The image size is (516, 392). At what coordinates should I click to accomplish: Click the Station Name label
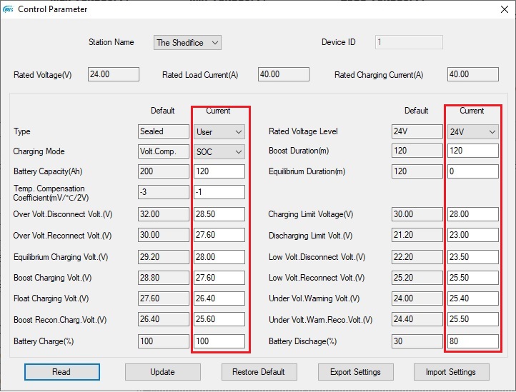coord(111,42)
